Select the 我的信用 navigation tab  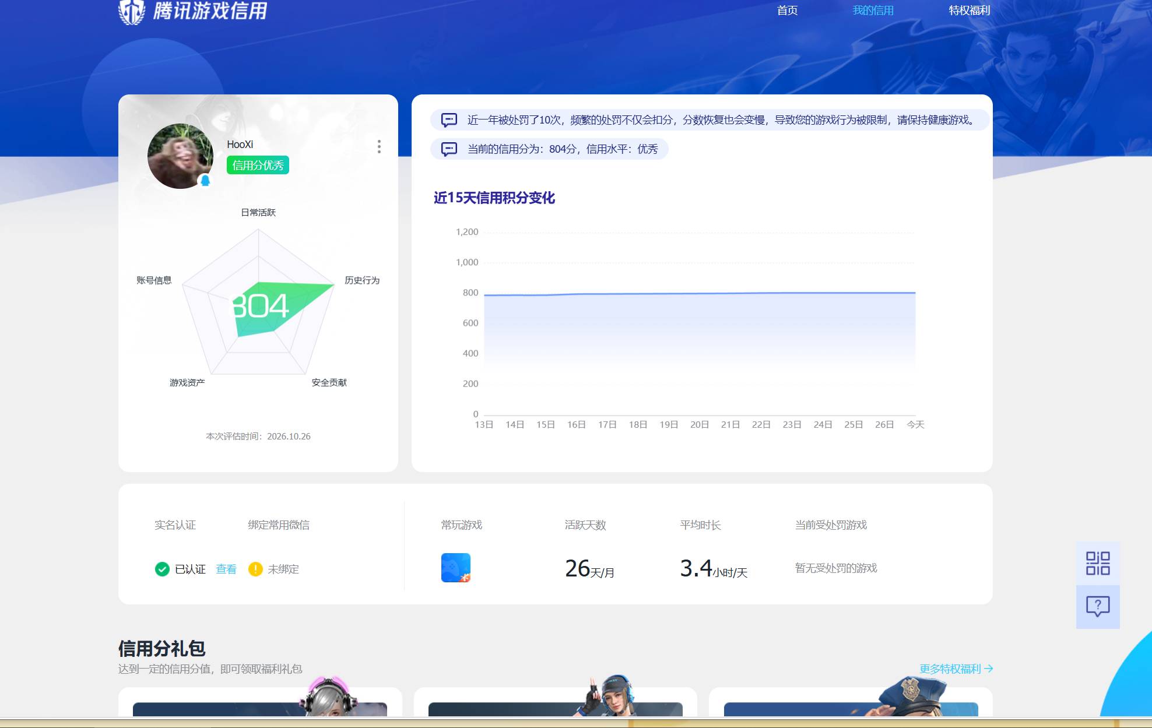coord(873,10)
